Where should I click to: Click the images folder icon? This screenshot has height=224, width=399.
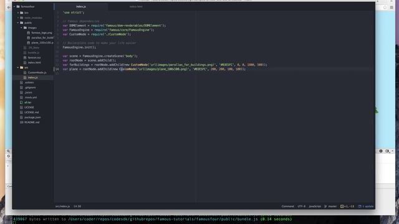25,27
